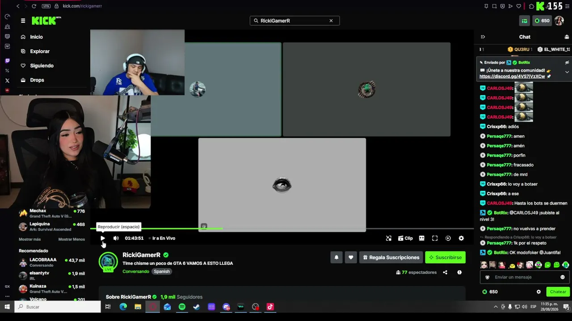Screen dimensions: 572x321
Task: Open the Windows Start menu
Action: click(7, 307)
